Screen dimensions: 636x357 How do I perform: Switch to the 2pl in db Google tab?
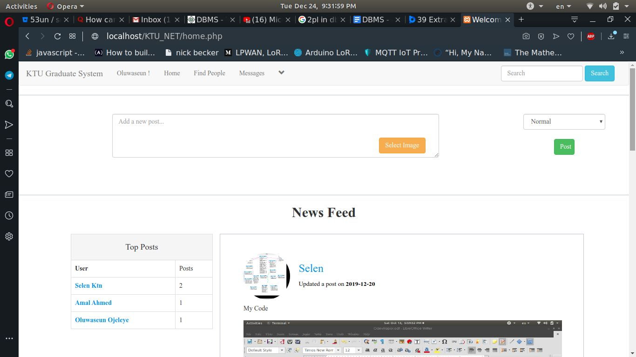point(322,20)
